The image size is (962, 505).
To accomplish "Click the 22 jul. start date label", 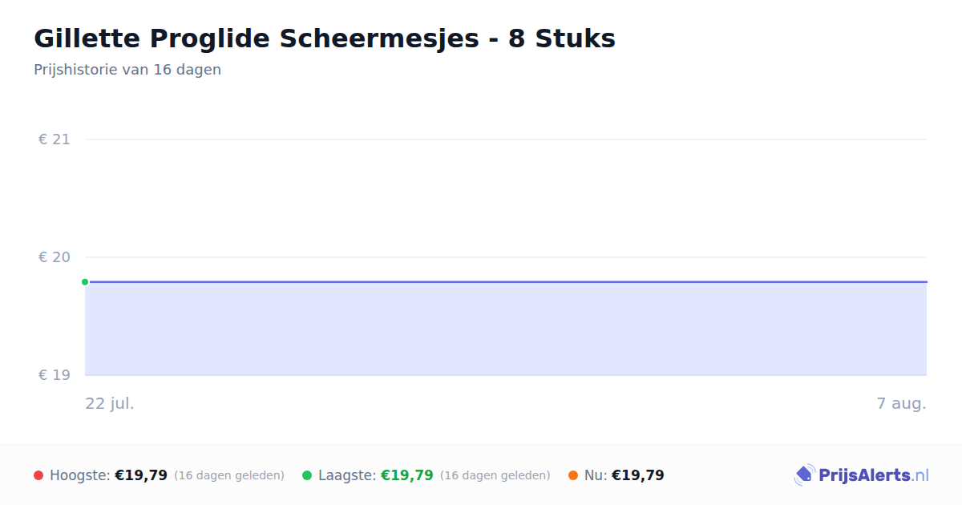I will [x=110, y=403].
